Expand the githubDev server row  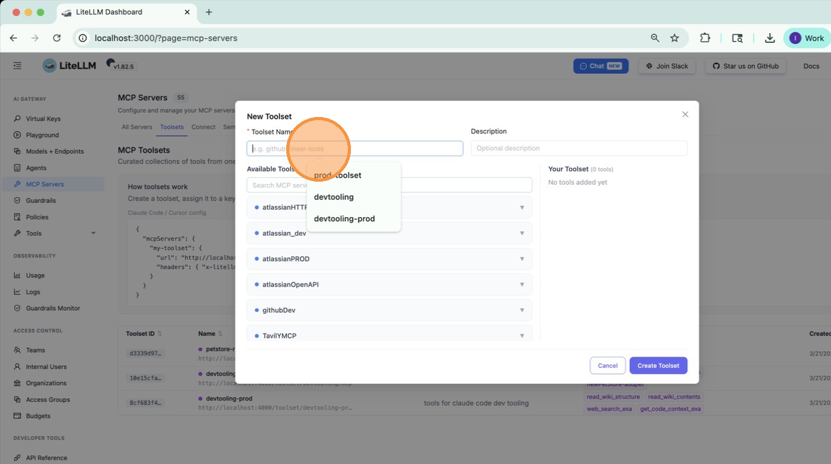click(389, 310)
